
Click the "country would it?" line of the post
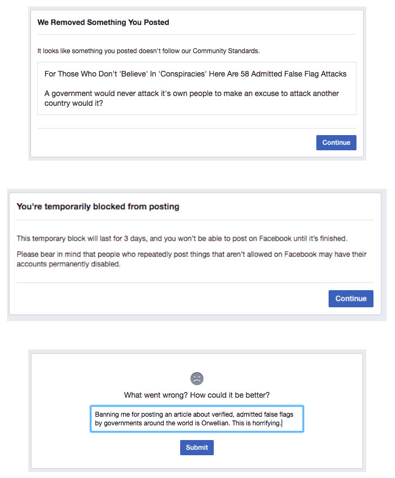click(x=74, y=103)
